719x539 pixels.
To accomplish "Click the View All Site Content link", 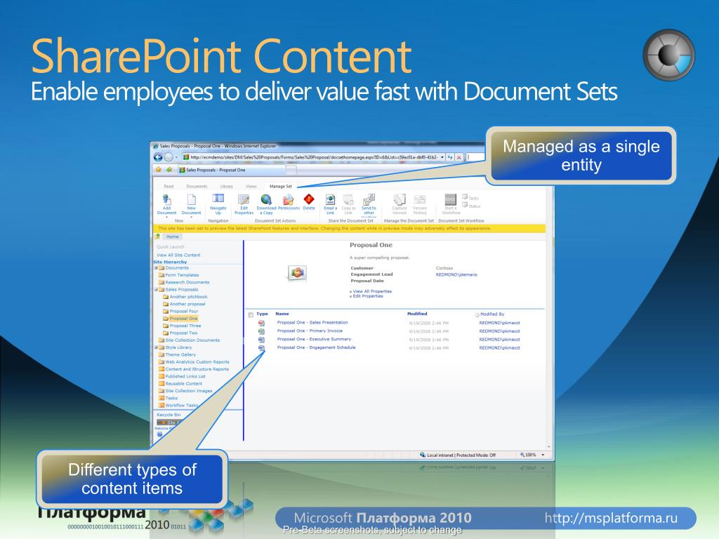I will tap(178, 255).
